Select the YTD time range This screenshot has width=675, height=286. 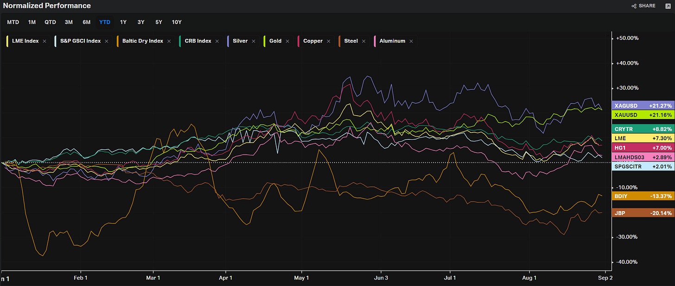click(x=105, y=22)
